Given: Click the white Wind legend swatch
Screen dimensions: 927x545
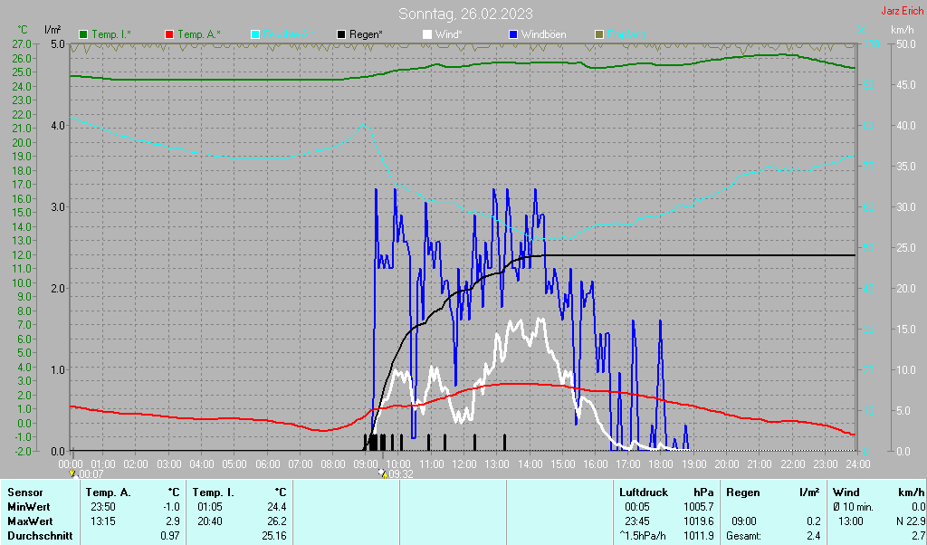Looking at the screenshot, I should click(x=427, y=34).
